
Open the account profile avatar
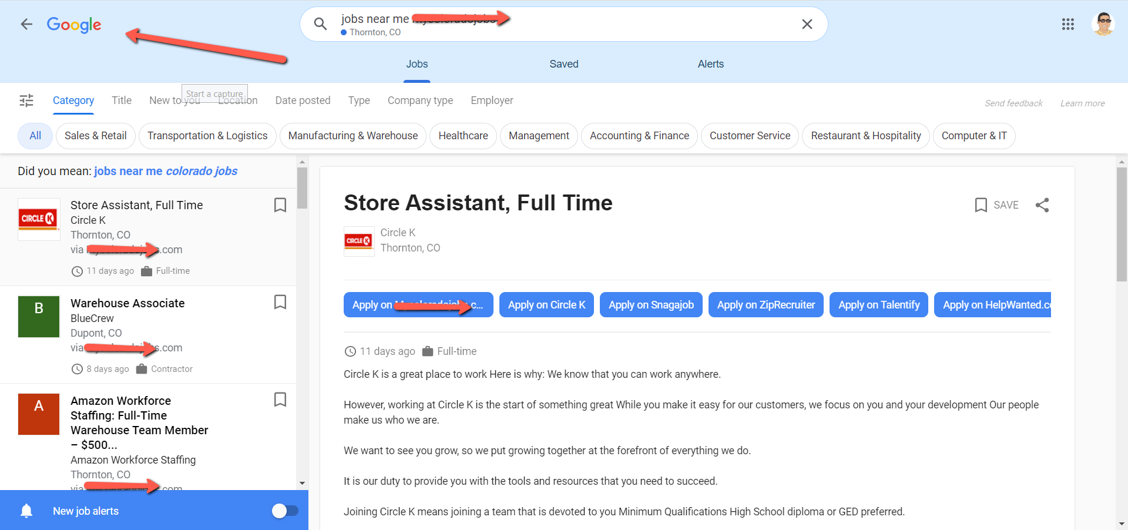[1103, 24]
